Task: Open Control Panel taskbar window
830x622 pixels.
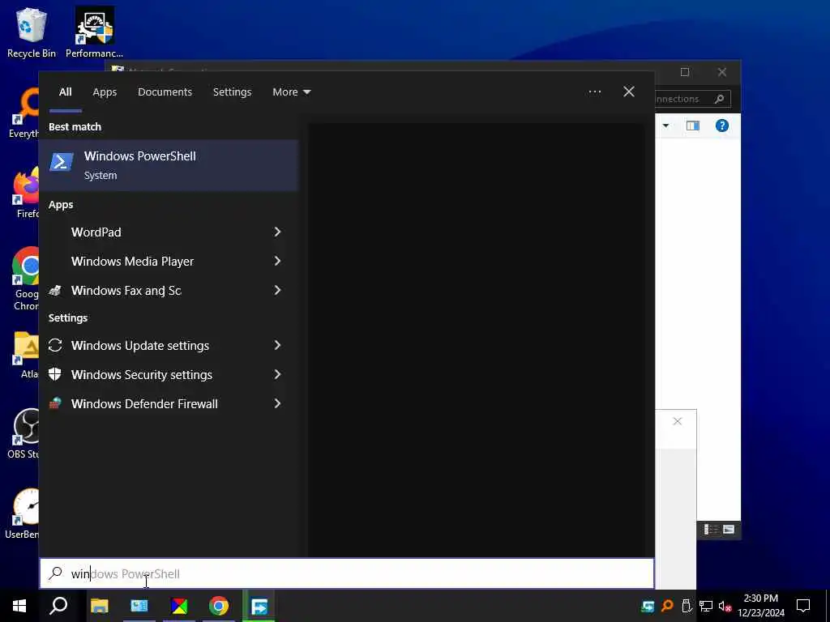Action: click(x=139, y=606)
